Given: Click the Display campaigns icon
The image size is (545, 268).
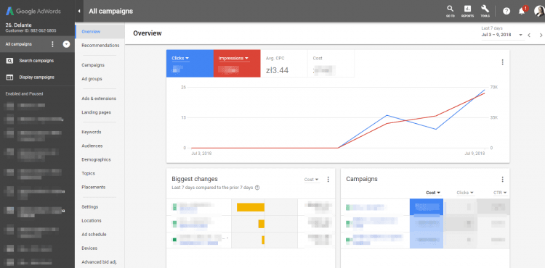Looking at the screenshot, I should pos(9,78).
